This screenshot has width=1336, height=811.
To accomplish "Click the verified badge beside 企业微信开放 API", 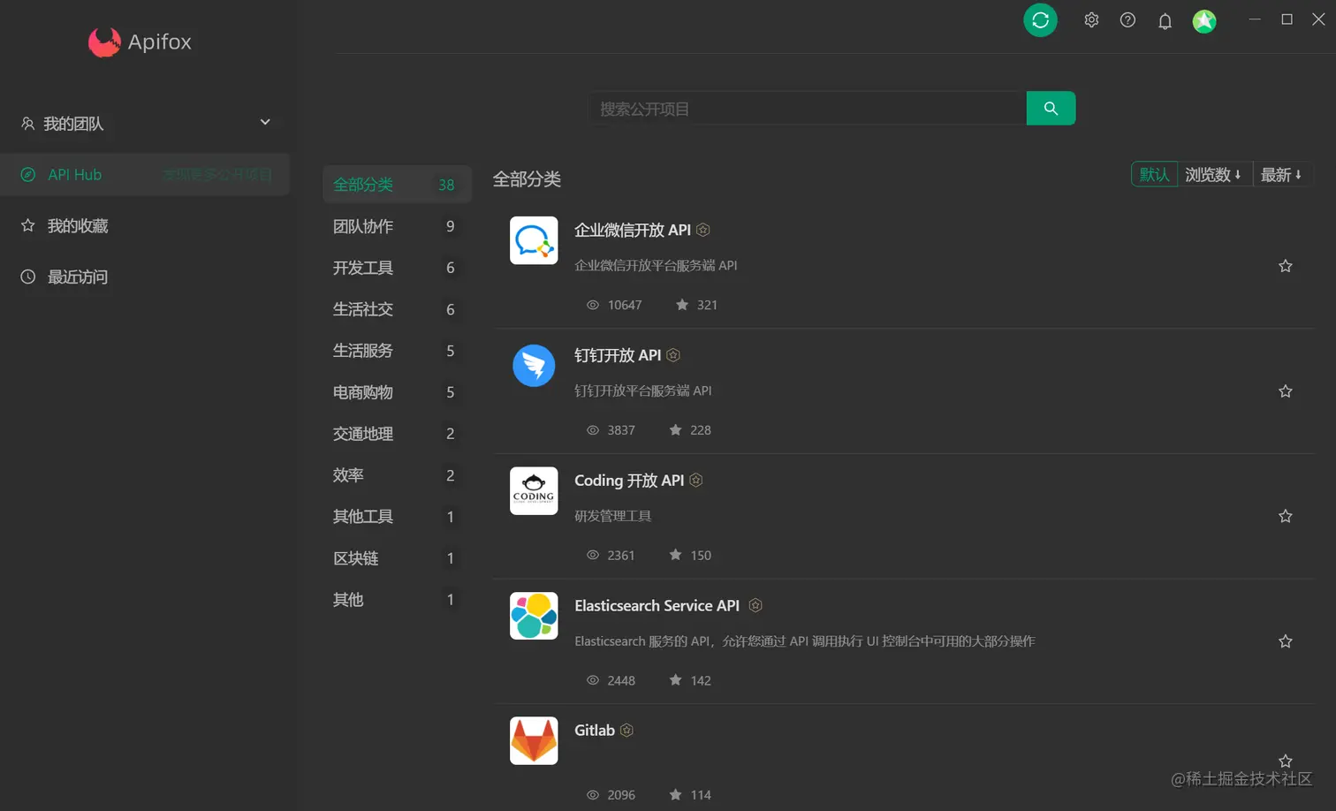I will 703,230.
